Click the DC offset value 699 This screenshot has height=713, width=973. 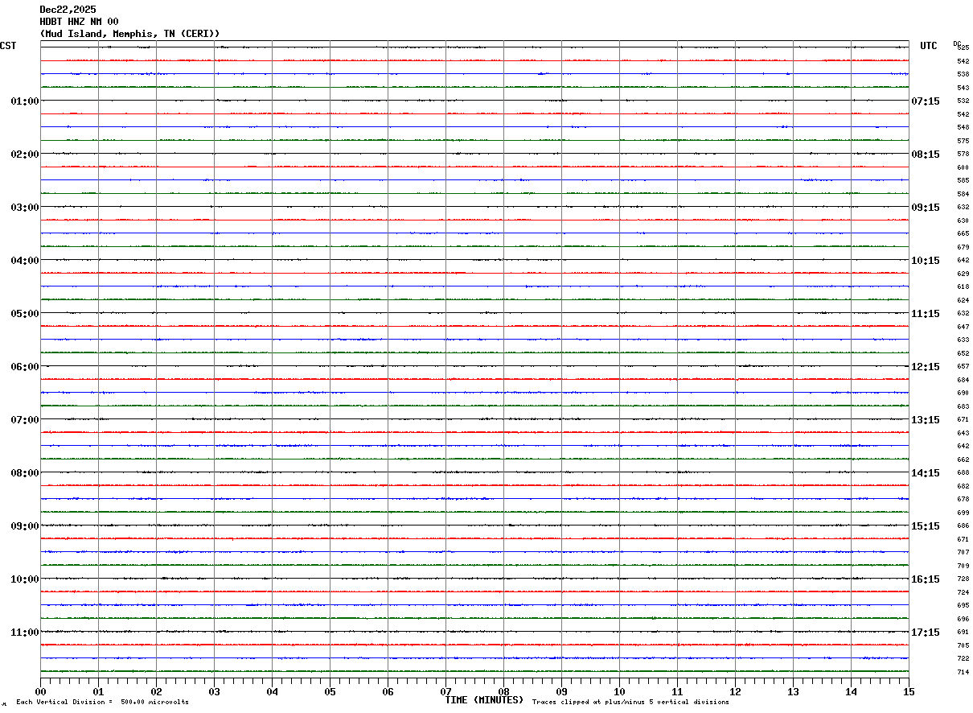click(x=963, y=513)
